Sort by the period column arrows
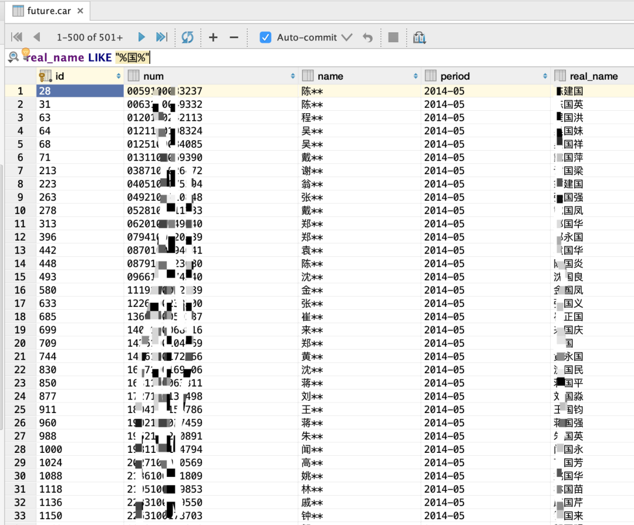634x525 pixels. pos(545,76)
